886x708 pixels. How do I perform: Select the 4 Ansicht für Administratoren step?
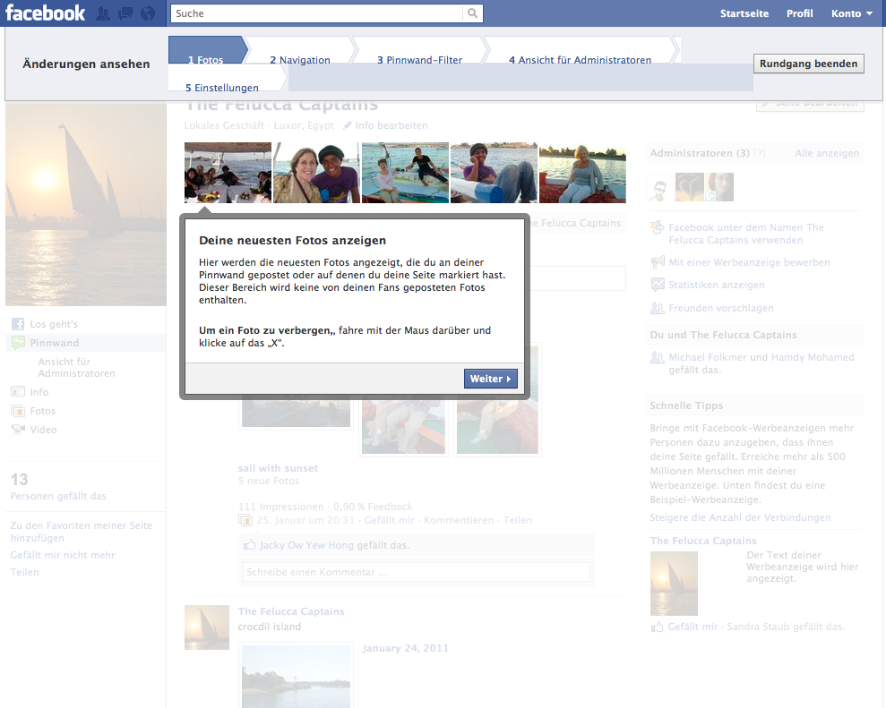581,51
